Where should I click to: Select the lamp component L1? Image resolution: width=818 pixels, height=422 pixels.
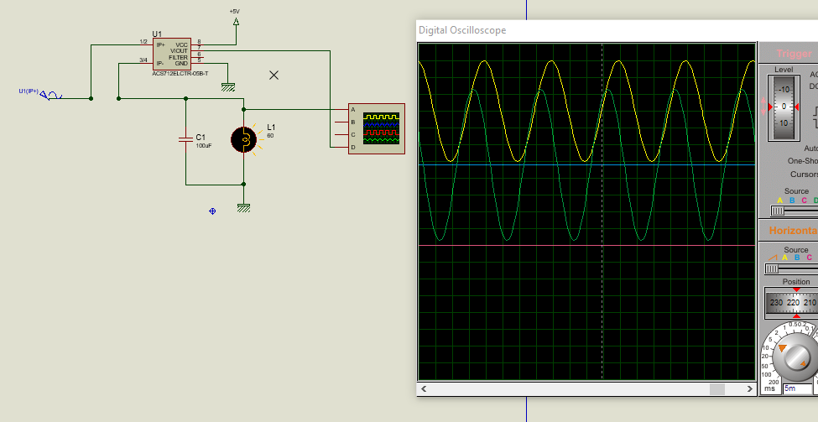[x=244, y=138]
